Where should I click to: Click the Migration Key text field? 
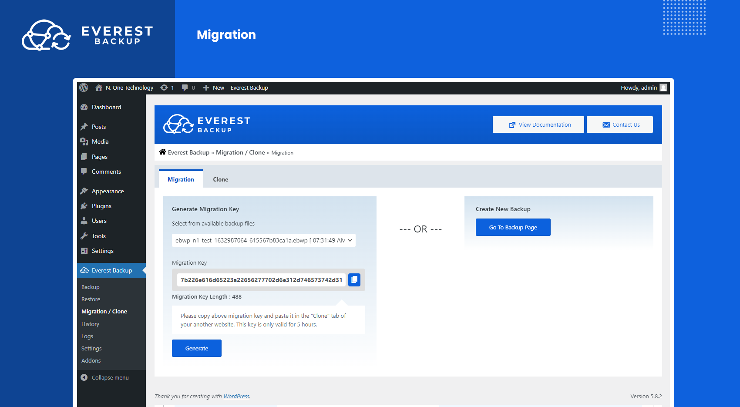tap(261, 280)
